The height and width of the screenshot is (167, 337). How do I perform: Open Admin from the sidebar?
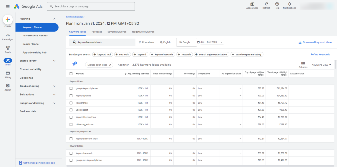(8, 87)
